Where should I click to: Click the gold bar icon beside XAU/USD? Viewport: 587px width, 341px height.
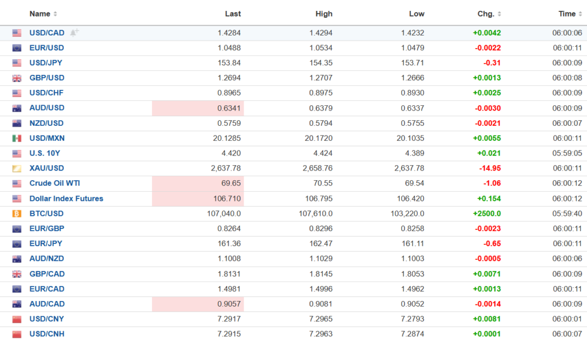(x=17, y=168)
